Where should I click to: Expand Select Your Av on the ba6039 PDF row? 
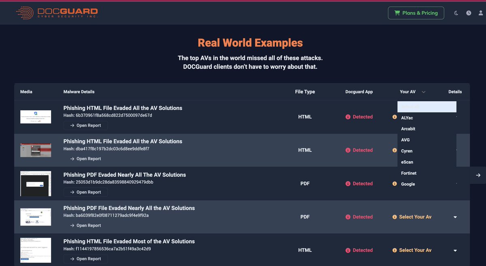point(455,217)
